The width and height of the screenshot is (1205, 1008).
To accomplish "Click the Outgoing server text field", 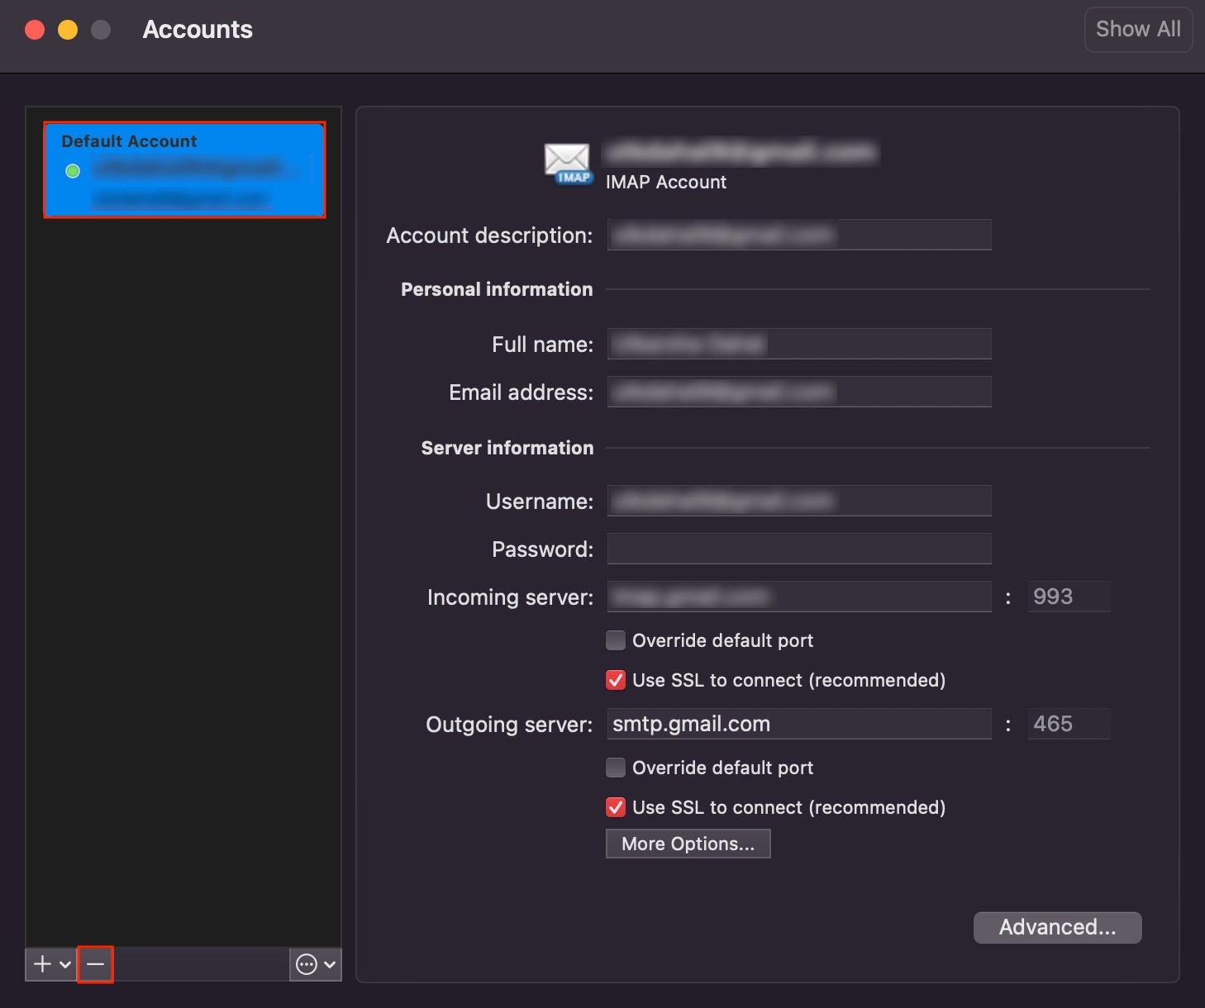I will click(798, 724).
